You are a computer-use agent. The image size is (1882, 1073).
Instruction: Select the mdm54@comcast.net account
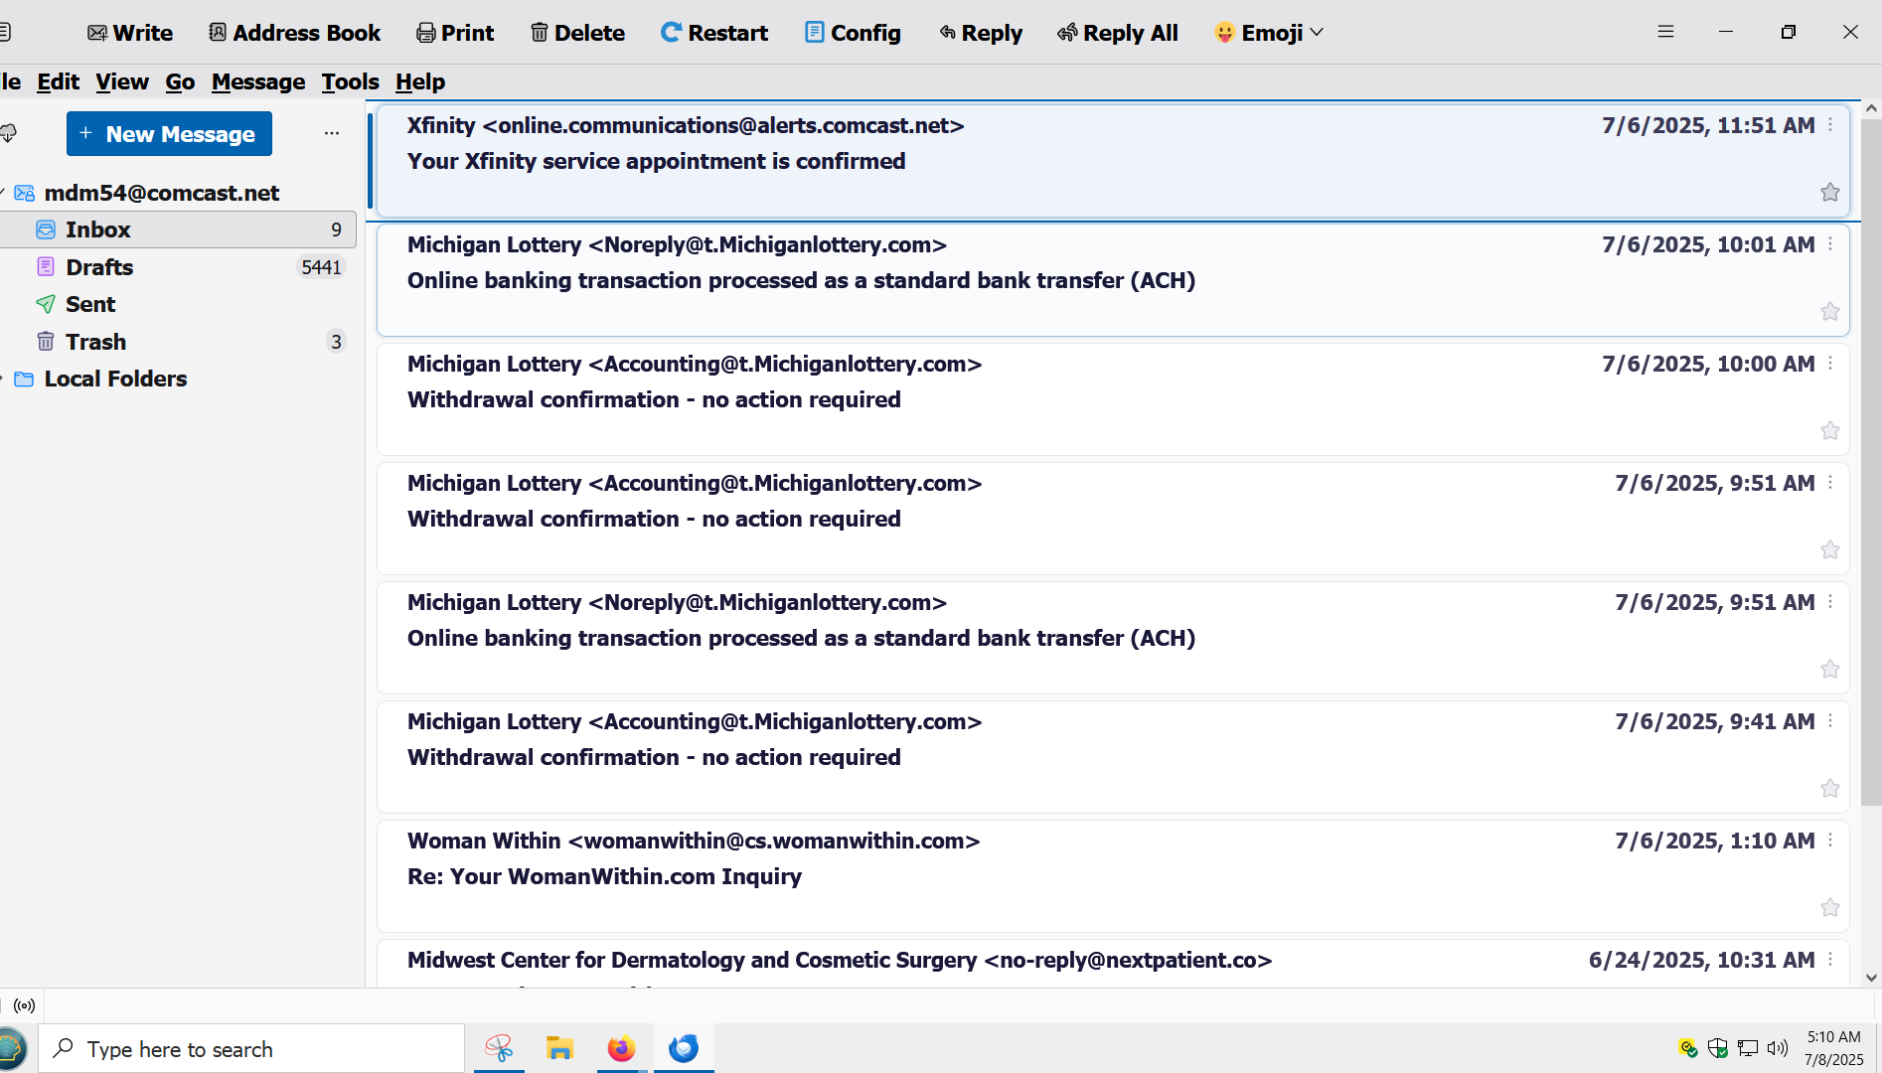point(162,193)
